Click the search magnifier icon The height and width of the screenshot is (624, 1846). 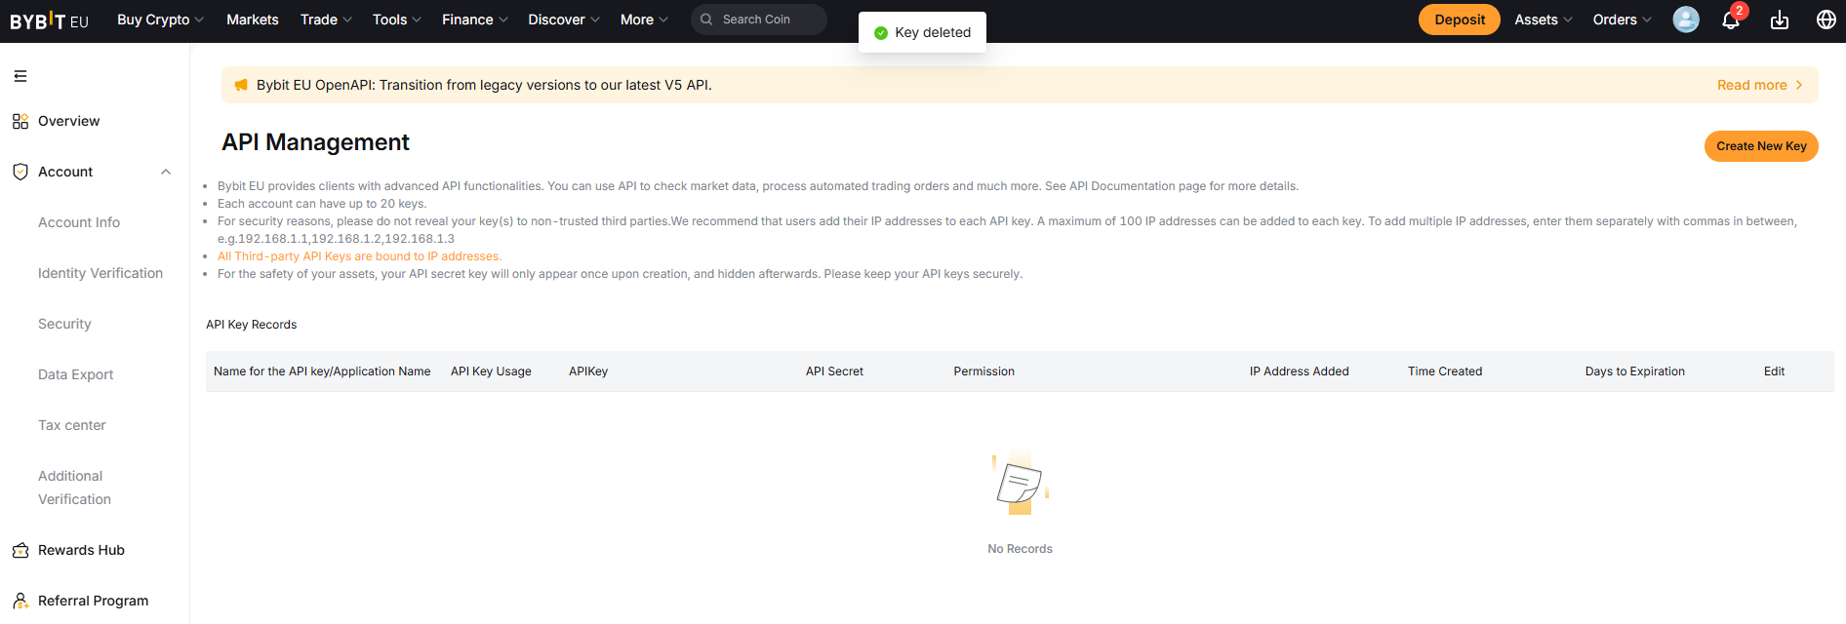(x=706, y=19)
